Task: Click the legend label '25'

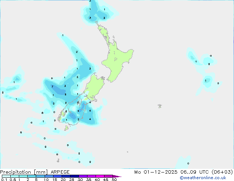Action: 72,180
